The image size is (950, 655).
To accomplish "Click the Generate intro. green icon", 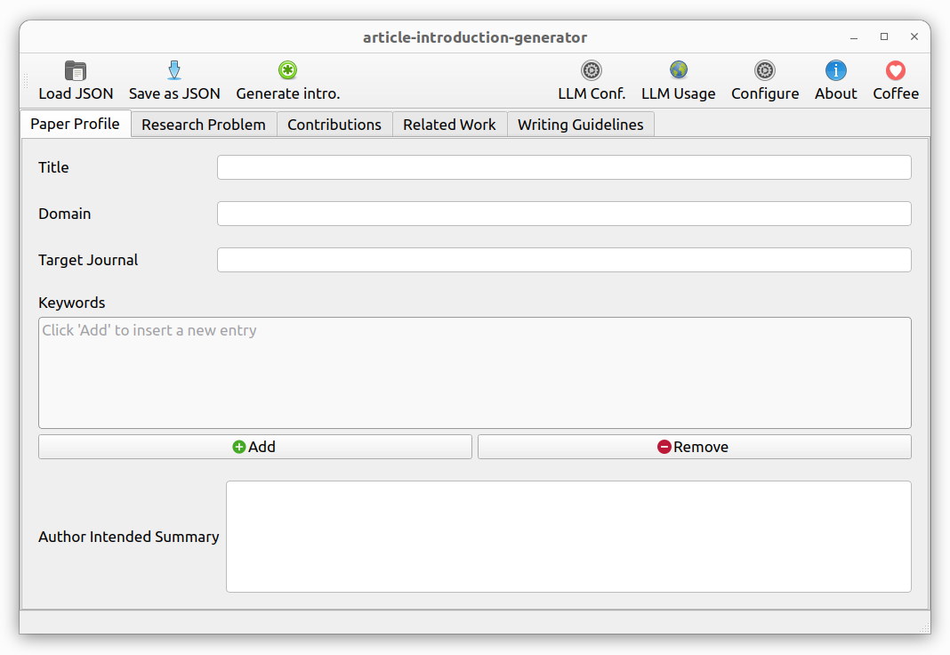I will point(288,70).
